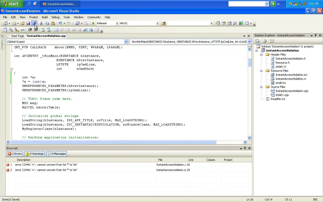323x202 pixels.
Task: Click the editor vertical scroll down arrow
Action: 250,138
